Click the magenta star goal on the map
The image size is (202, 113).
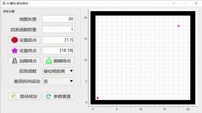pyautogui.click(x=178, y=26)
